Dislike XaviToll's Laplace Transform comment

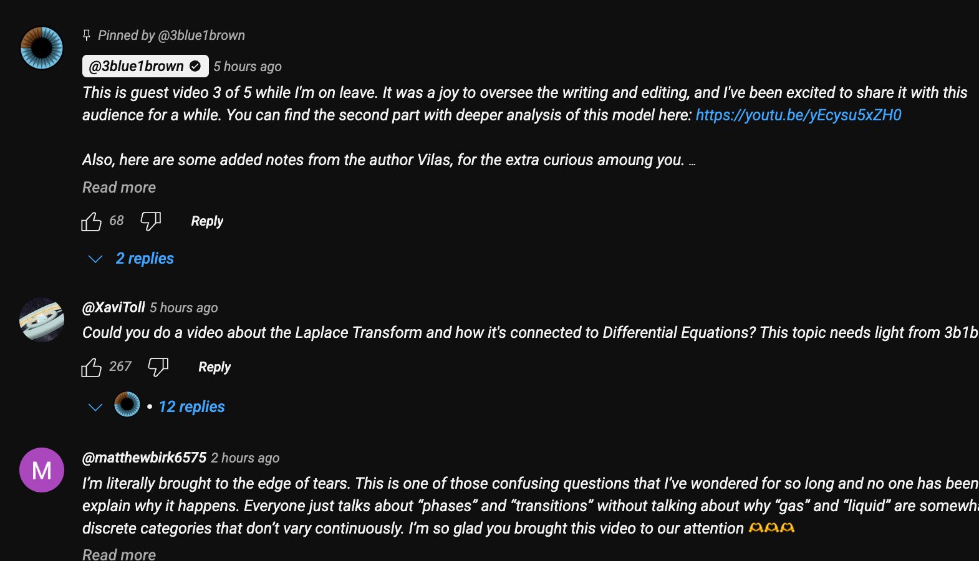(158, 367)
